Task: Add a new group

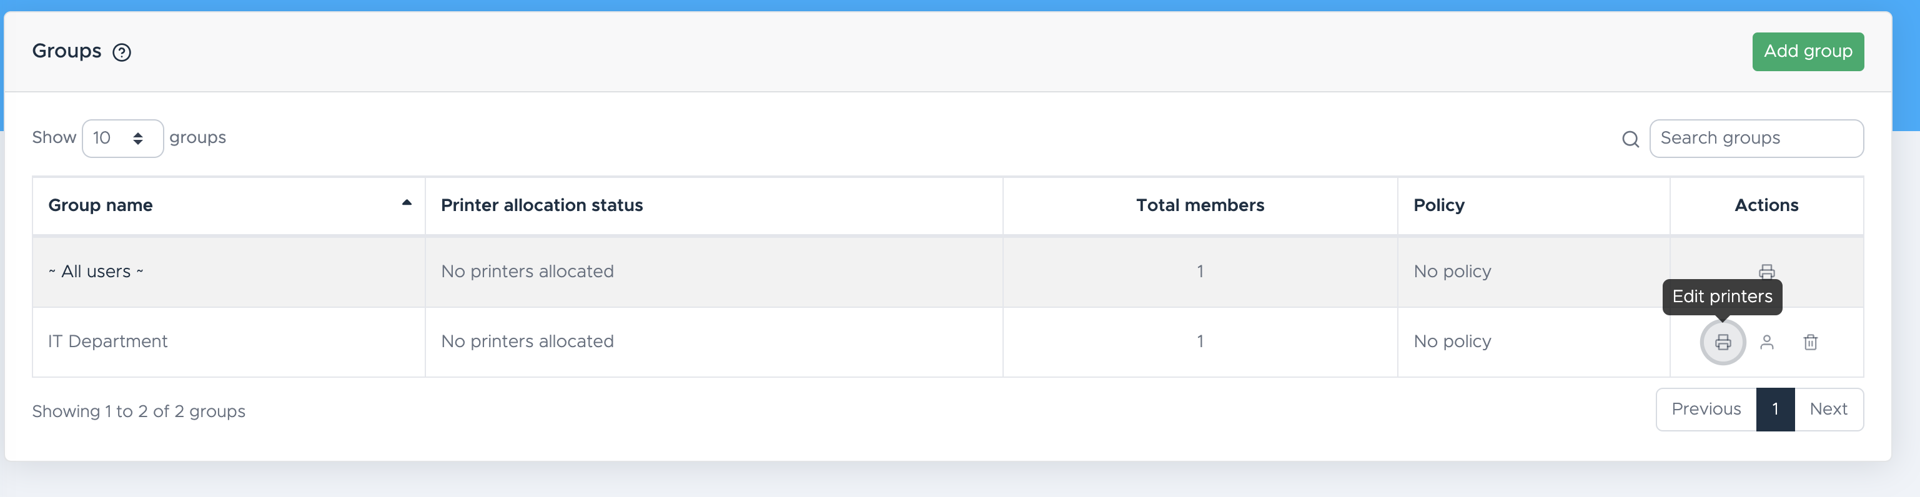Action: (1808, 51)
